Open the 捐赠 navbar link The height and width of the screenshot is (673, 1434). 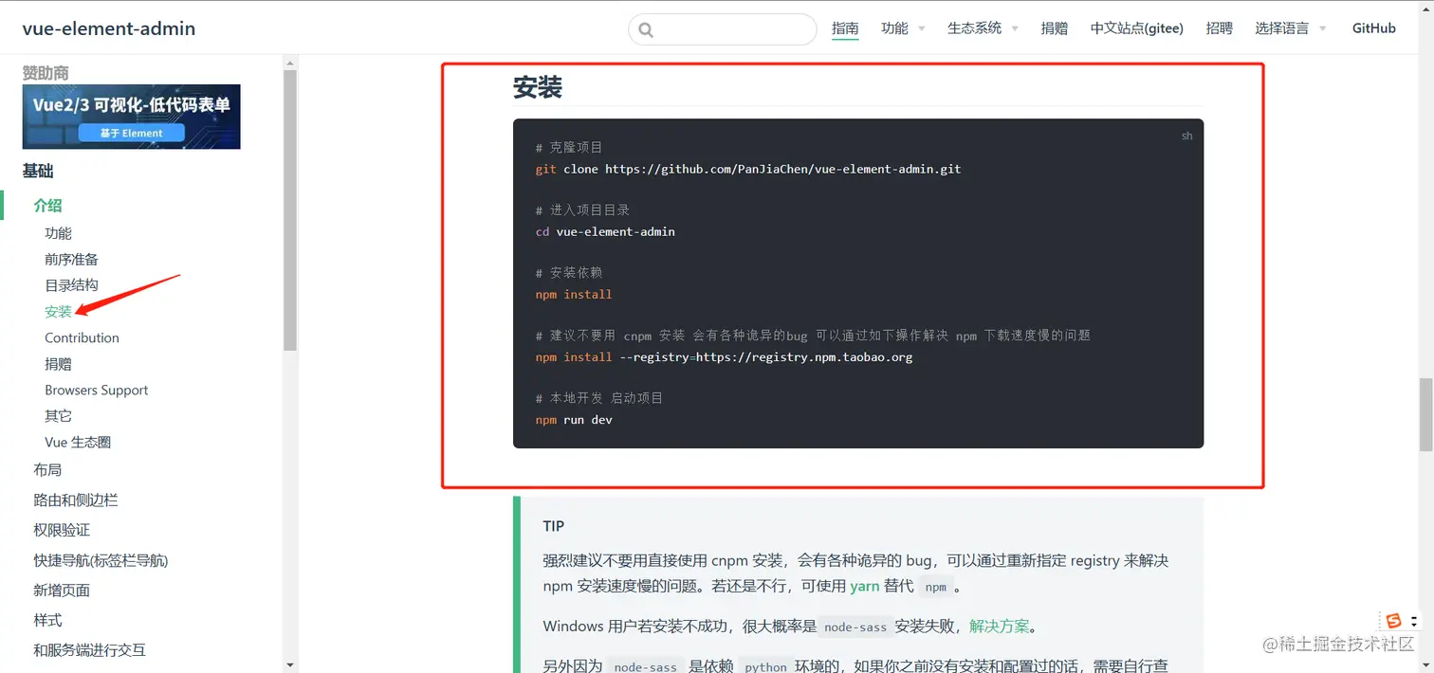coord(1054,28)
